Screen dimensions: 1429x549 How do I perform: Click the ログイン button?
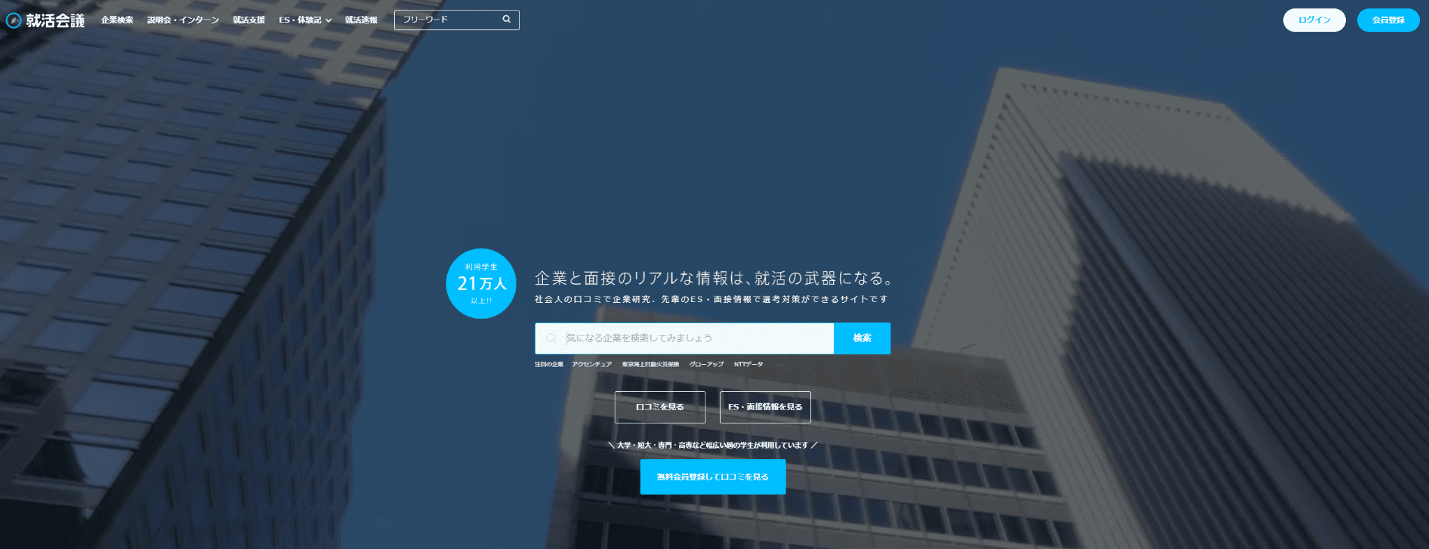[x=1315, y=20]
